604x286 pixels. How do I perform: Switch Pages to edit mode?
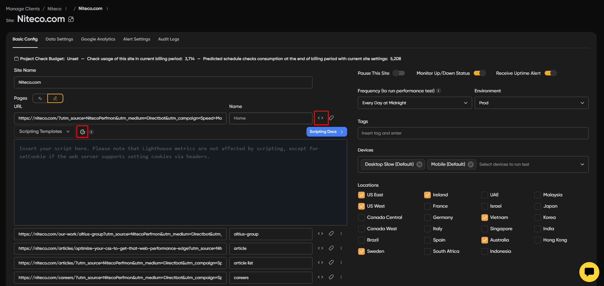point(55,98)
